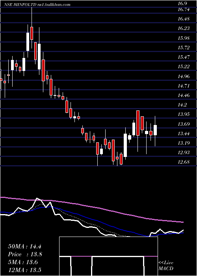Click the 15.72 price axis label

(184, 48)
